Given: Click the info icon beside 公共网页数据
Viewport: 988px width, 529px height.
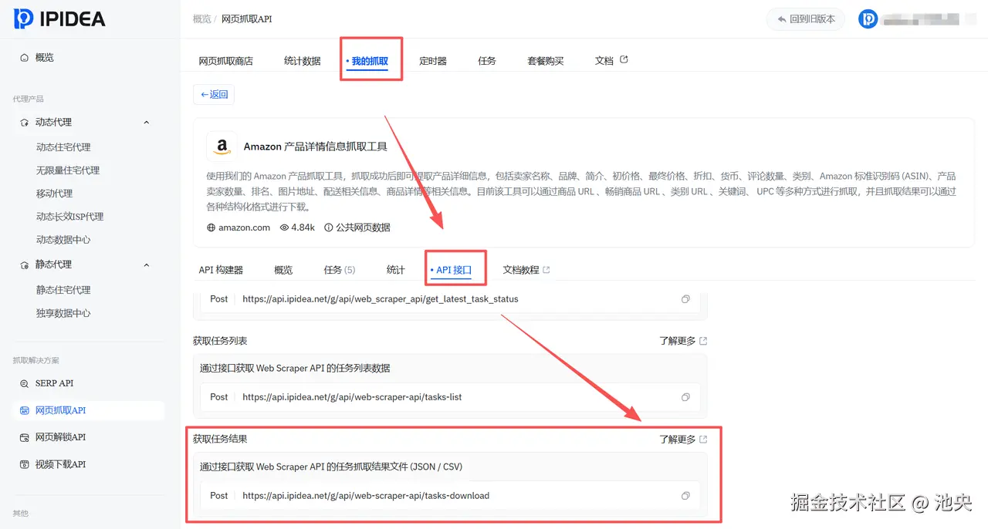Looking at the screenshot, I should 329,227.
